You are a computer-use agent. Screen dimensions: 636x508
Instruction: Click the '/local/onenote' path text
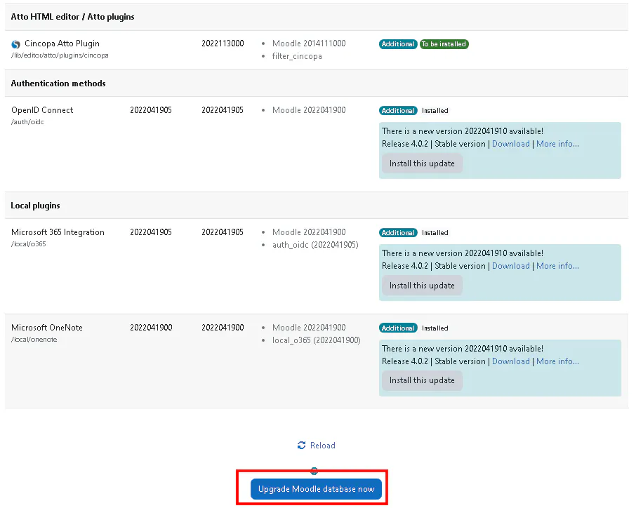[34, 340]
